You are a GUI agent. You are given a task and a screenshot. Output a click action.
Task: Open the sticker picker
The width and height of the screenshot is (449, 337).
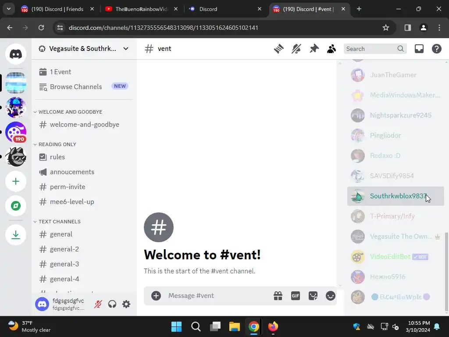(313, 296)
